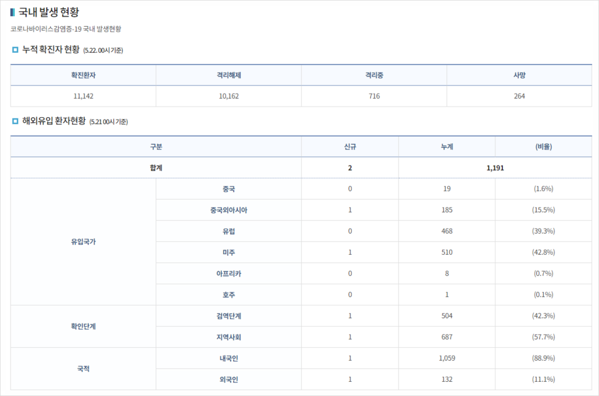599x396 pixels.
Task: Click the (비율) column header
Action: click(544, 147)
